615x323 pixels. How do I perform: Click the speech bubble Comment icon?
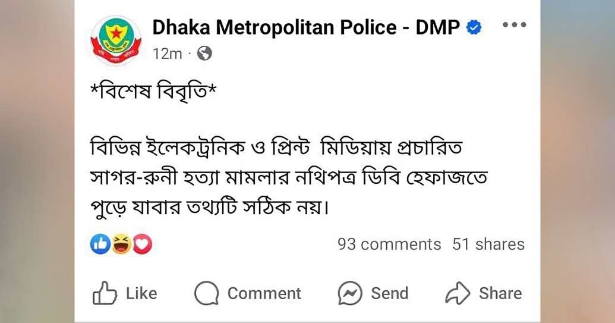(x=207, y=293)
